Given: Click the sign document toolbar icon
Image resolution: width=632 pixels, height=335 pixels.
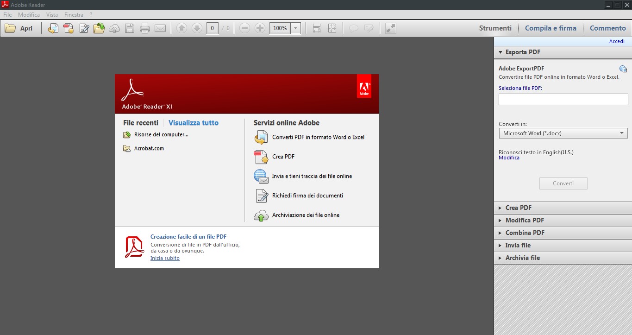Looking at the screenshot, I should tap(84, 28).
